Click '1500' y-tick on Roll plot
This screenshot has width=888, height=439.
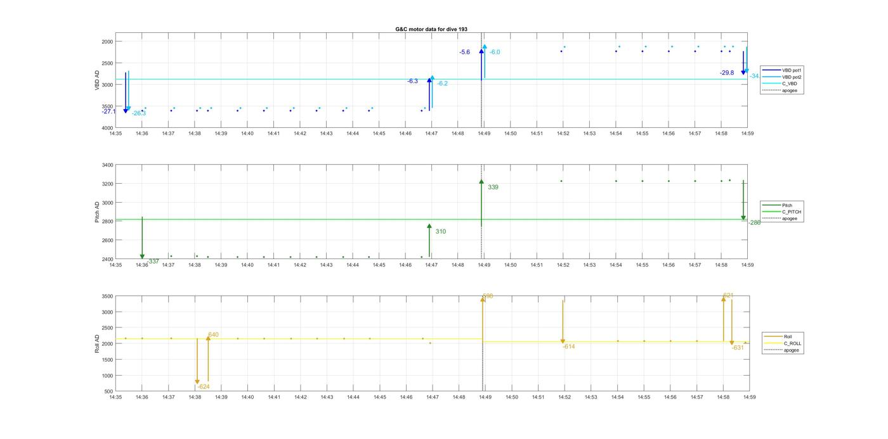(107, 360)
